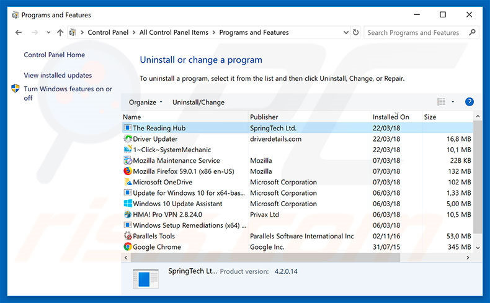490x303 pixels.
Task: Click the scroll down arrow
Action: pyautogui.click(x=478, y=248)
